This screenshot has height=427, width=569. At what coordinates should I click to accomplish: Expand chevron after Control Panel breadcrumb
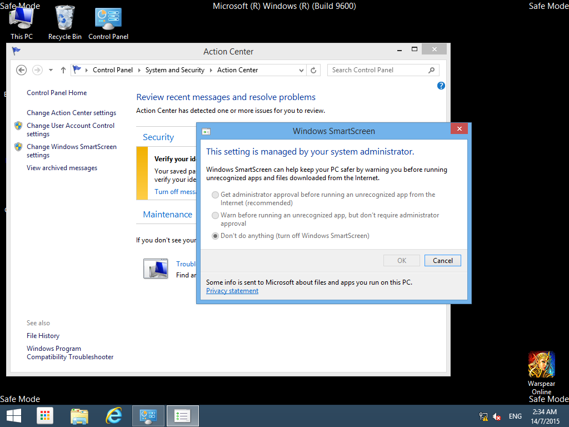139,70
